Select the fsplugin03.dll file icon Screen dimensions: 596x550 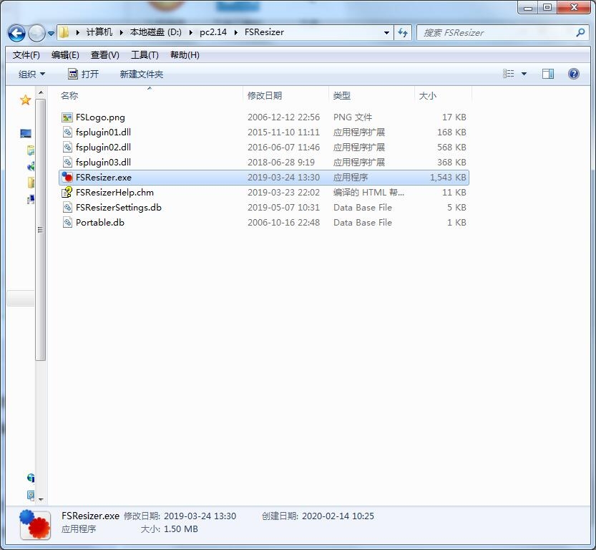(67, 163)
